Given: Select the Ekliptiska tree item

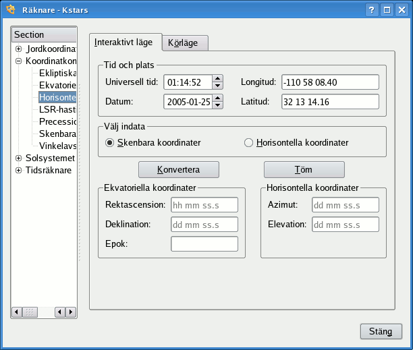Looking at the screenshot, I should (x=57, y=73).
